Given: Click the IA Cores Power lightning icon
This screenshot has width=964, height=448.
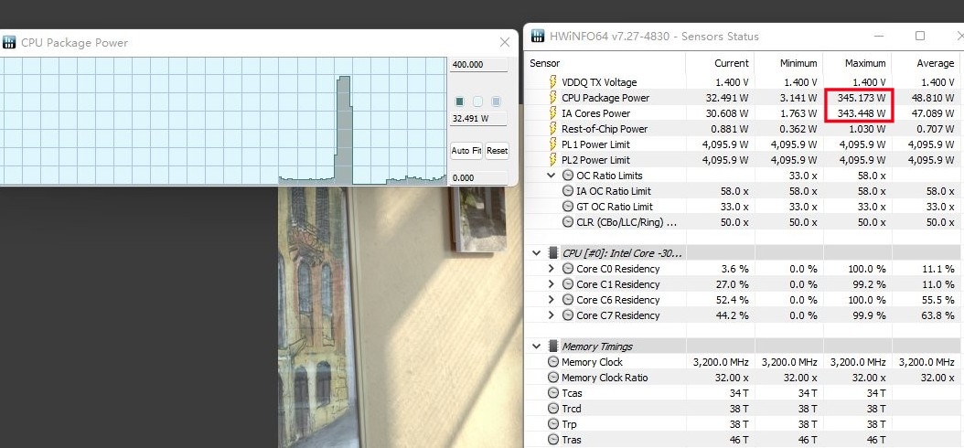Looking at the screenshot, I should (552, 113).
